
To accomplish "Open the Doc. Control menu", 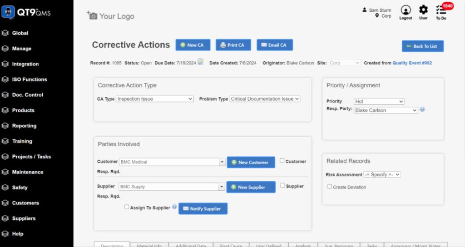I will tap(28, 94).
